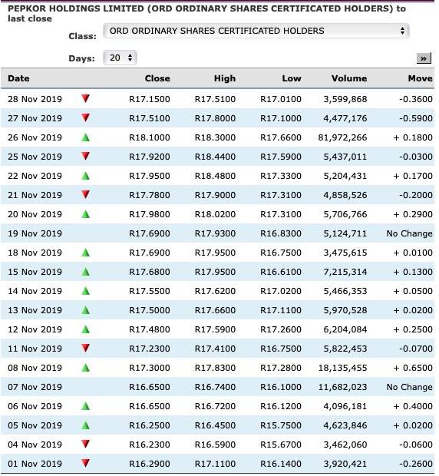Click the green up arrow for 14 Nov 2019

(x=85, y=291)
